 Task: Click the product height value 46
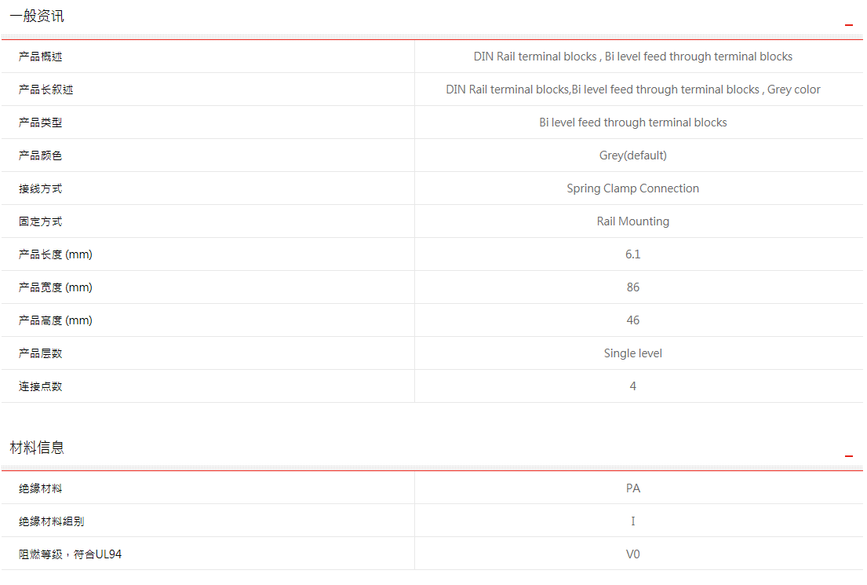(632, 320)
